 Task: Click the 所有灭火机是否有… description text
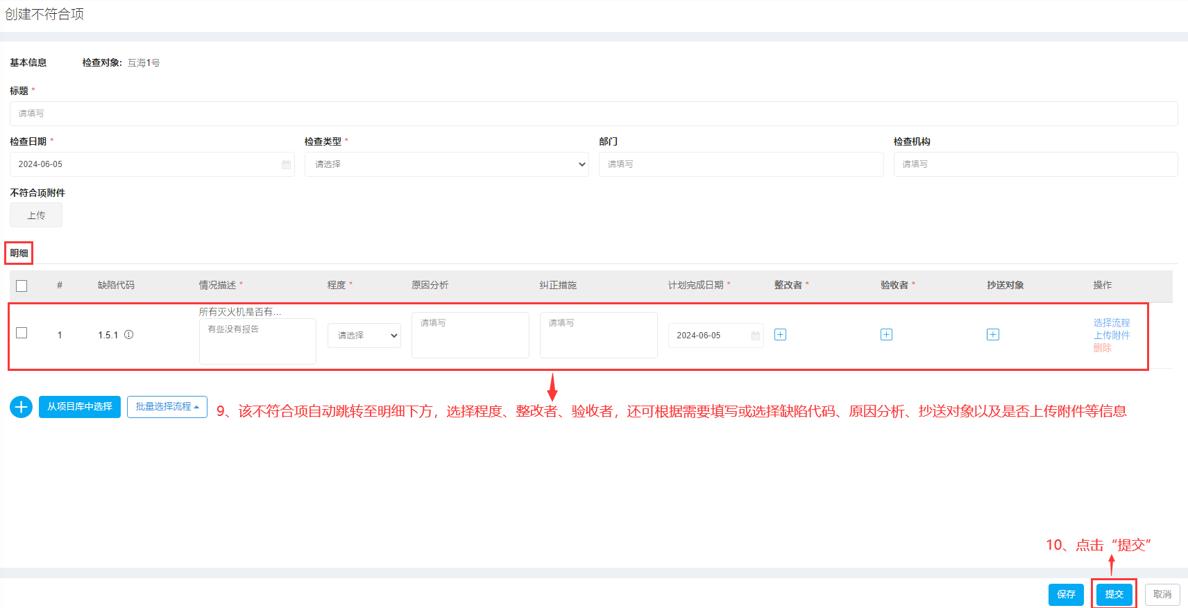240,312
